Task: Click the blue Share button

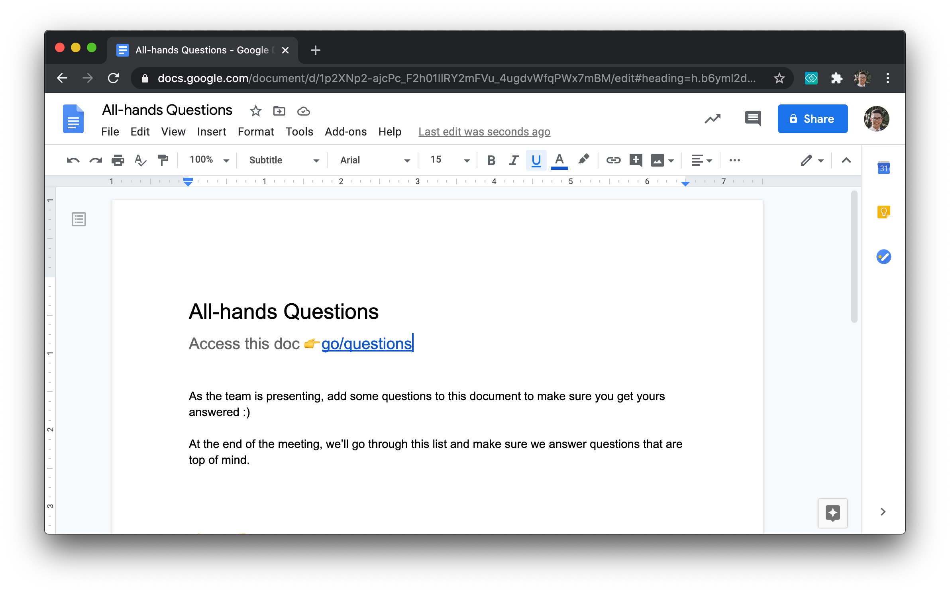Action: [x=812, y=119]
